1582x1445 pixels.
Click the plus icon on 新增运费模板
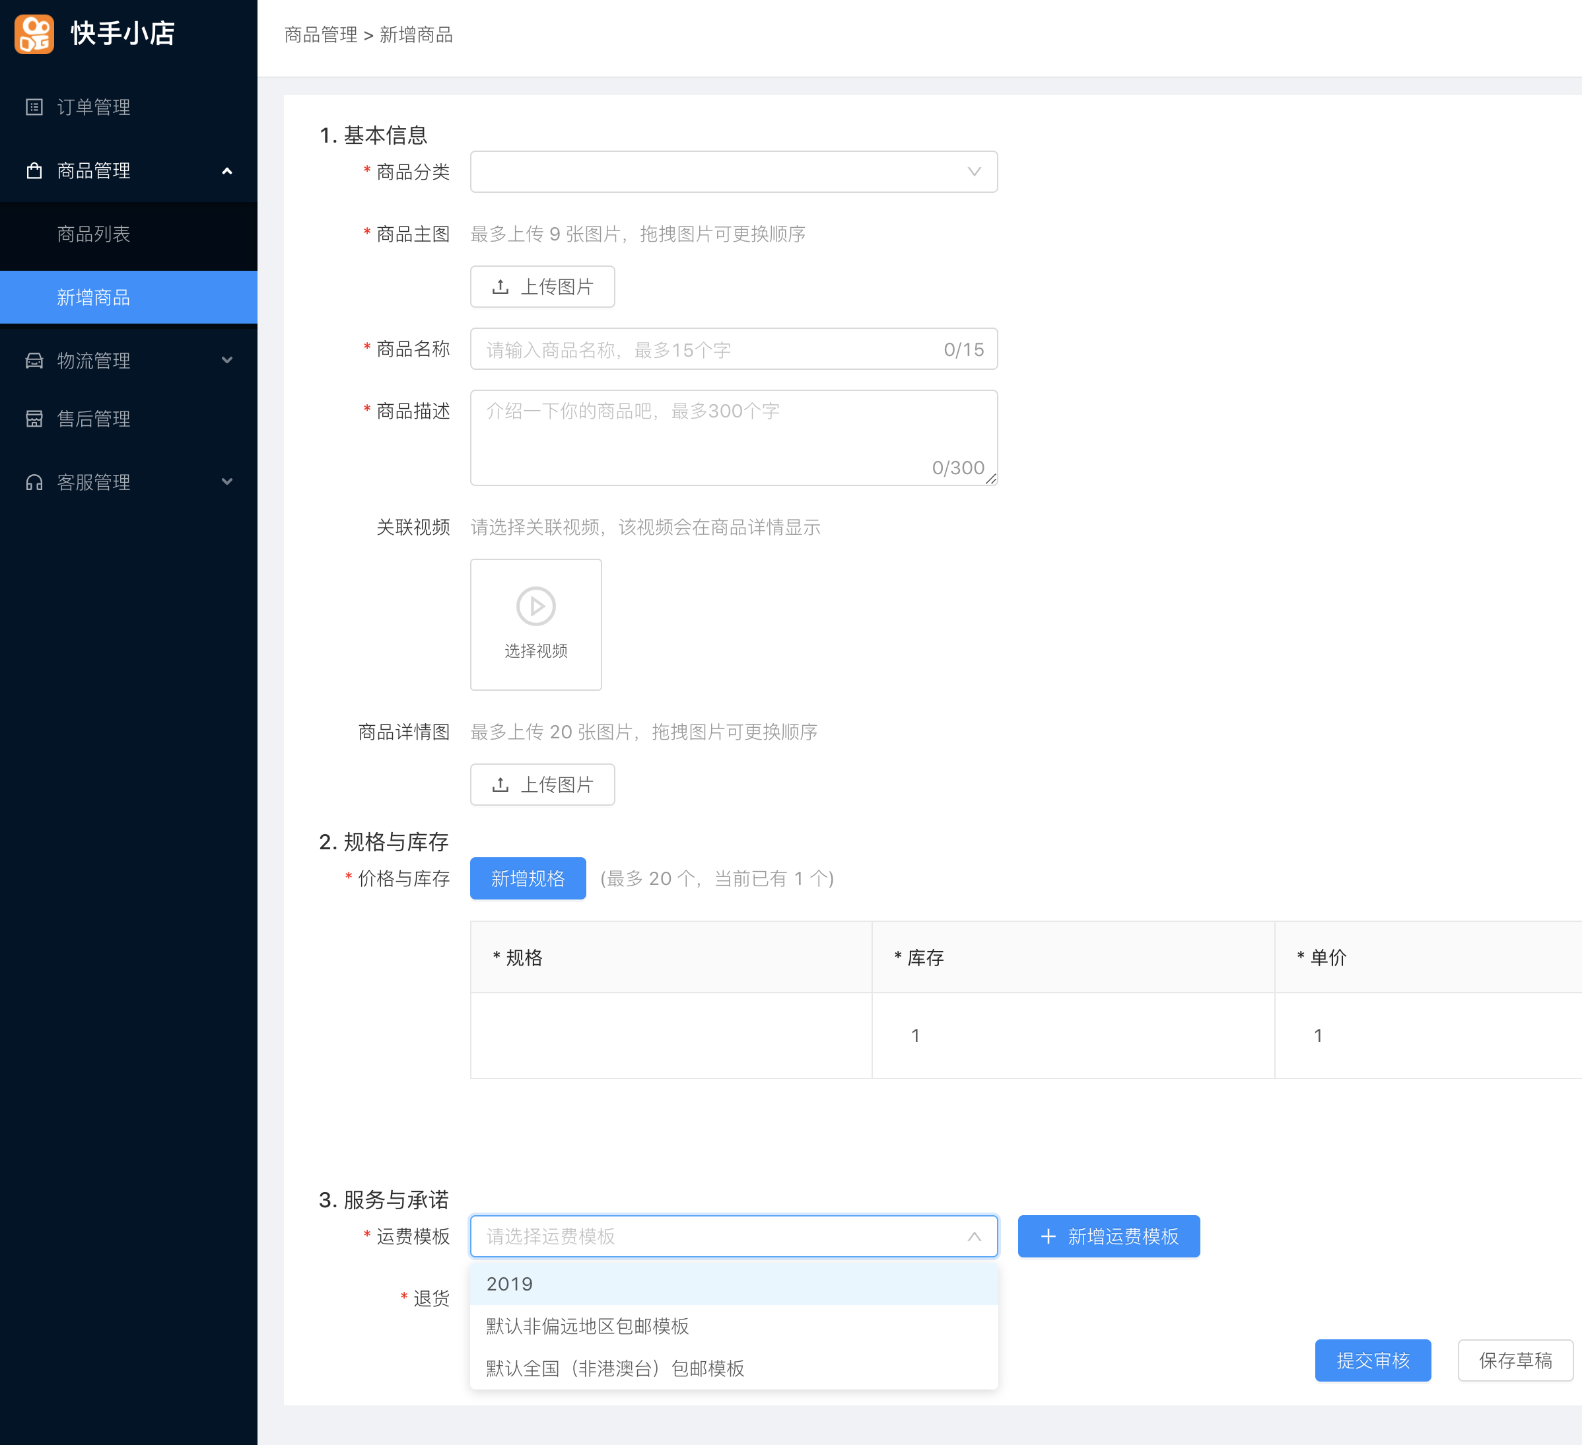point(1048,1236)
